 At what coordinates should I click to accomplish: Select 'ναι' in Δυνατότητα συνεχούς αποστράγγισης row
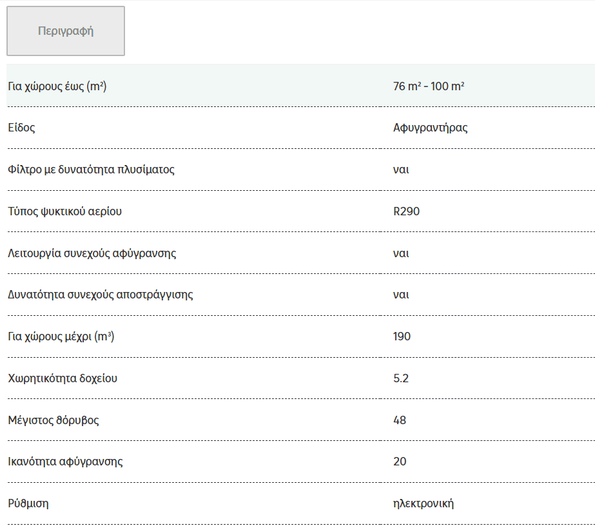[x=401, y=295]
